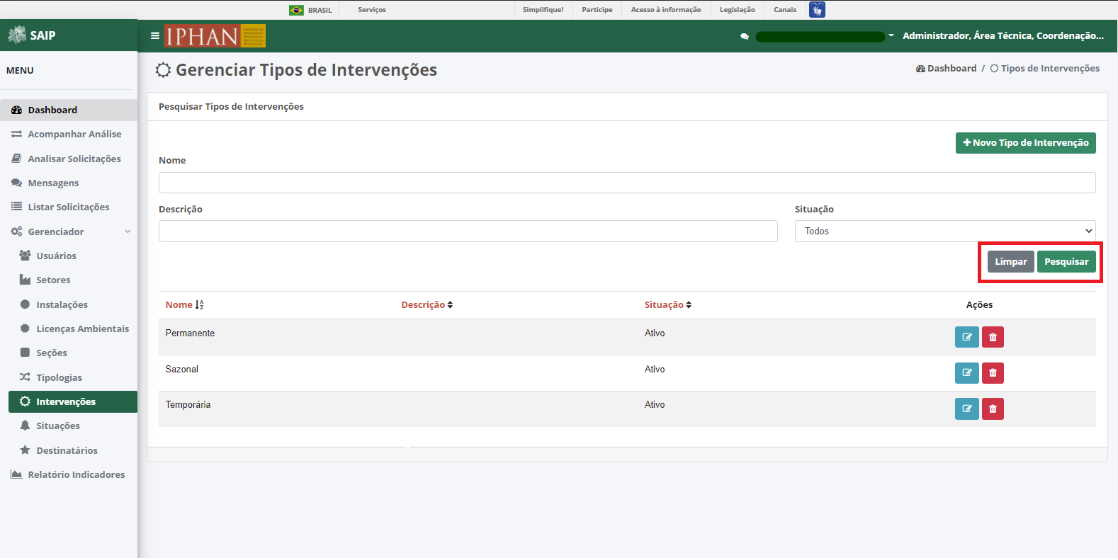Click the Pesquisar button
Viewport: 1118px width, 560px height.
click(1066, 262)
